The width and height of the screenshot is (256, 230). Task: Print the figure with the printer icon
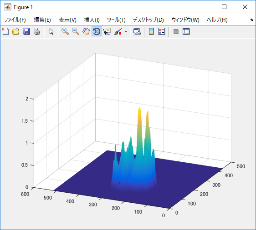(x=37, y=31)
